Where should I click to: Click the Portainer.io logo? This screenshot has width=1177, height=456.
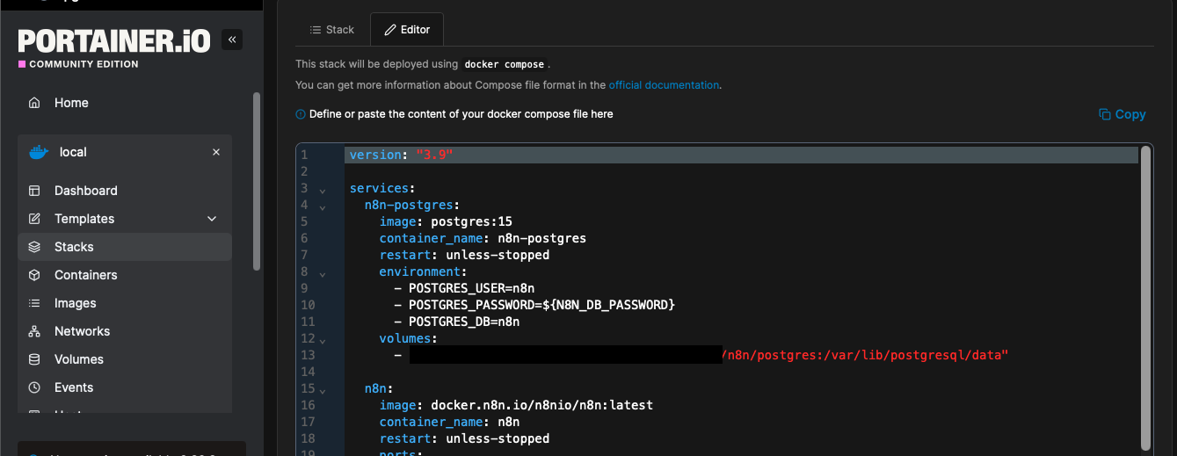pos(113,41)
